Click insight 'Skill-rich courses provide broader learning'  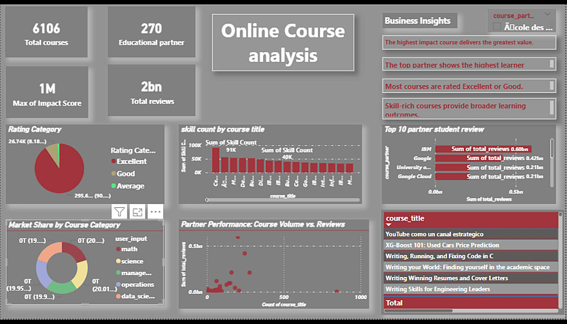click(x=469, y=108)
